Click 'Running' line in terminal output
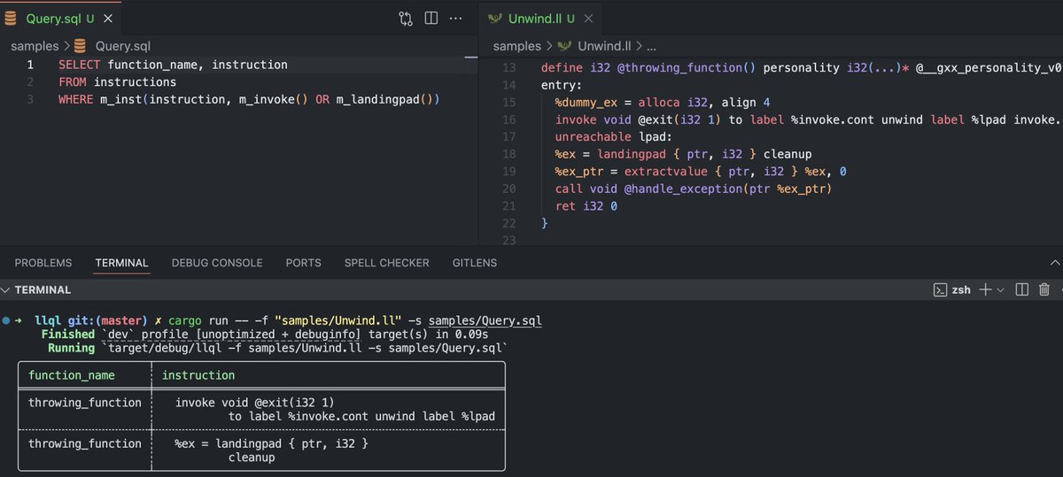 [x=276, y=348]
